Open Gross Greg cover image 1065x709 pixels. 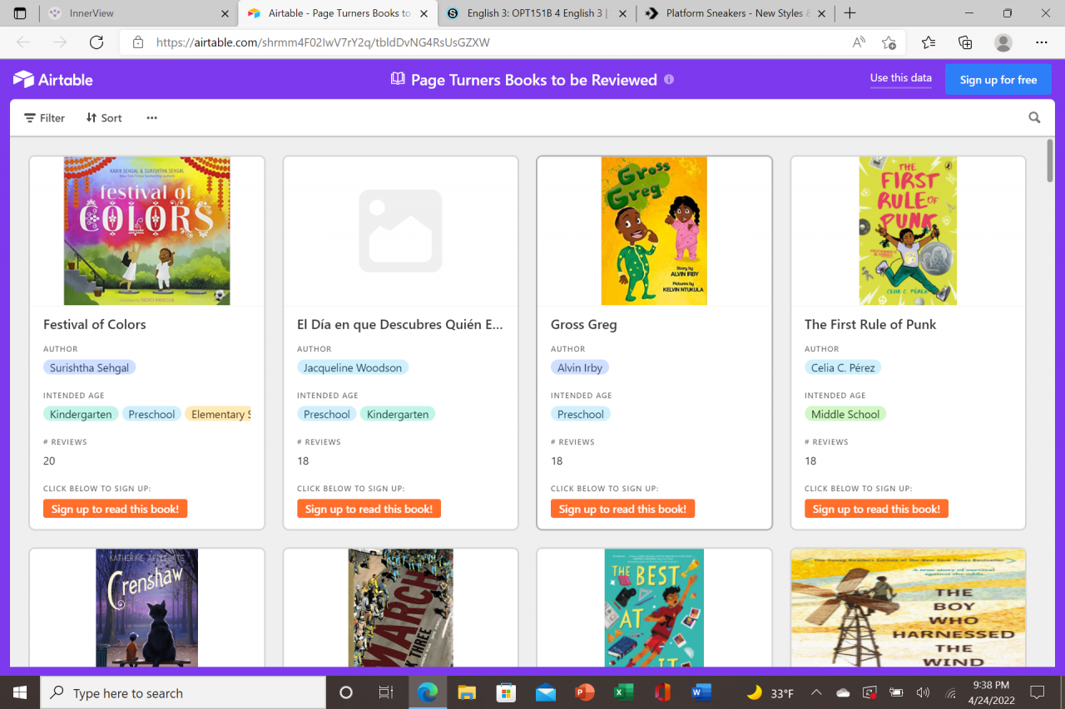click(654, 231)
